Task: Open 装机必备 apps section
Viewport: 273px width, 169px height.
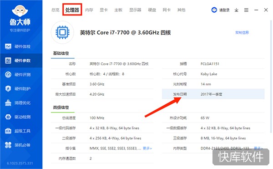Action: 18,145
